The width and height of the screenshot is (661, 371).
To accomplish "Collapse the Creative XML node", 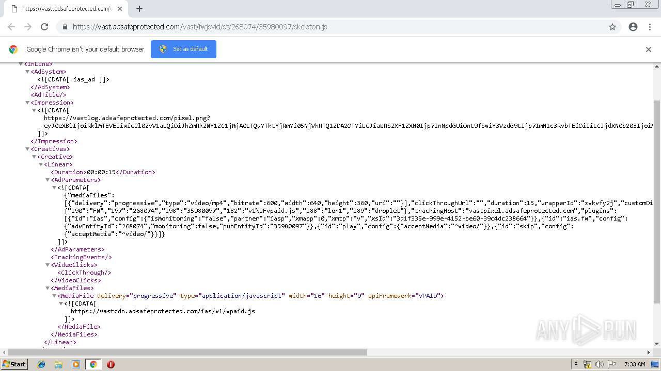I will coord(34,157).
